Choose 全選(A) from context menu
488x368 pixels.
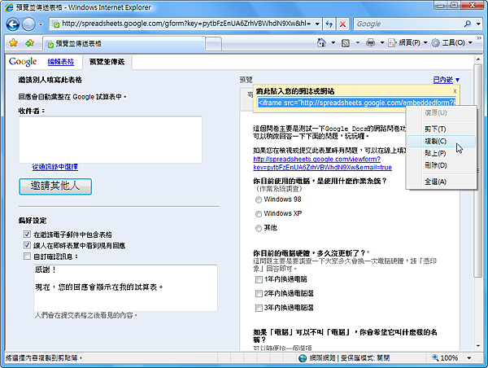[x=442, y=182]
